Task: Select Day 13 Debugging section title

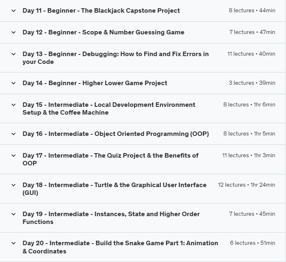Action: tap(115, 58)
